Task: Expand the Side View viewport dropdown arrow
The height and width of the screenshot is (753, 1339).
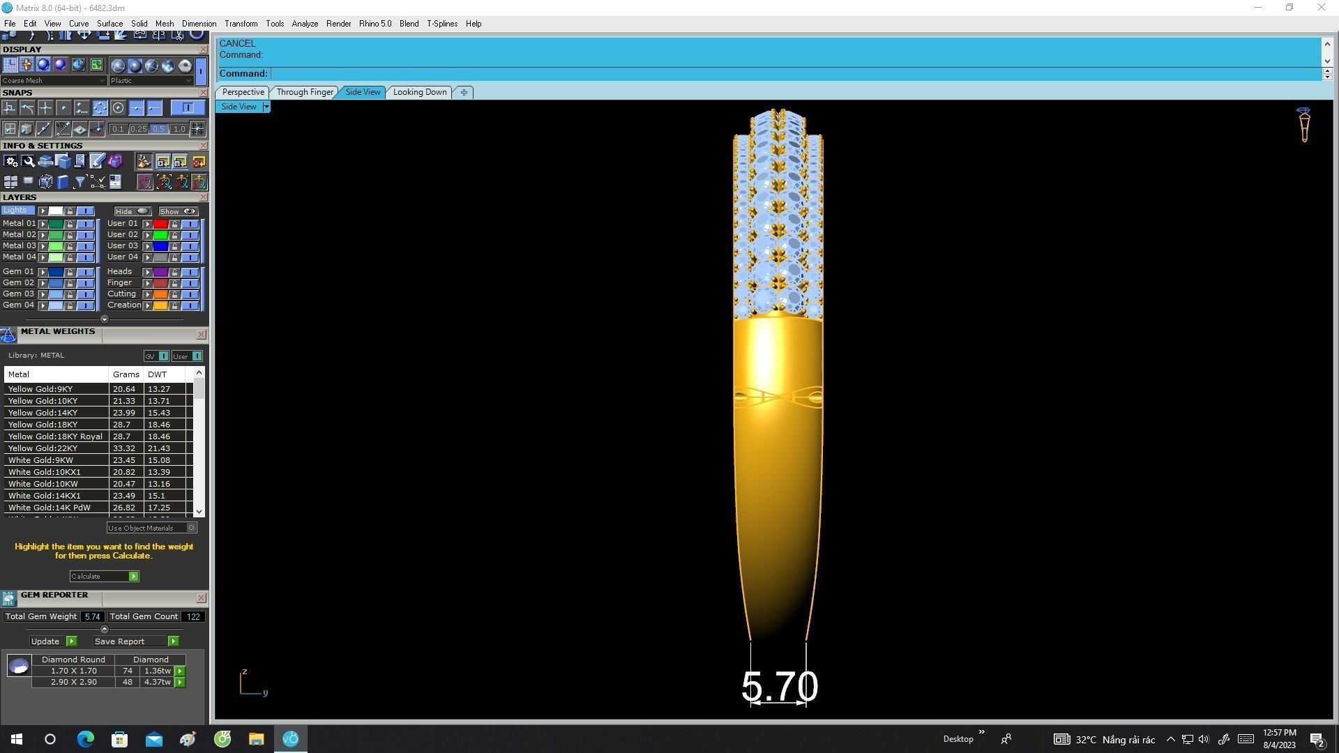Action: click(266, 107)
